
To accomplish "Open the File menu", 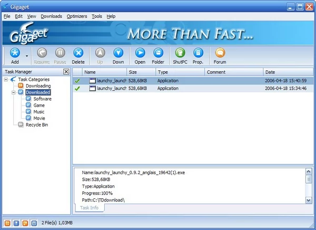I will (x=7, y=16).
